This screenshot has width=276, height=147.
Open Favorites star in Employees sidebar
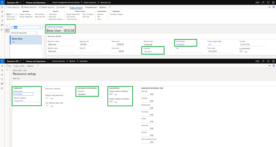(x=2, y=75)
